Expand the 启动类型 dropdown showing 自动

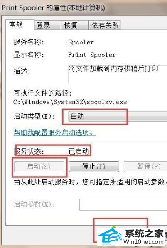(x=118, y=116)
